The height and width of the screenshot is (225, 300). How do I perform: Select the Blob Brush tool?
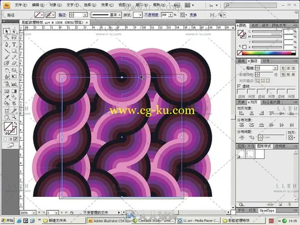point(6,63)
